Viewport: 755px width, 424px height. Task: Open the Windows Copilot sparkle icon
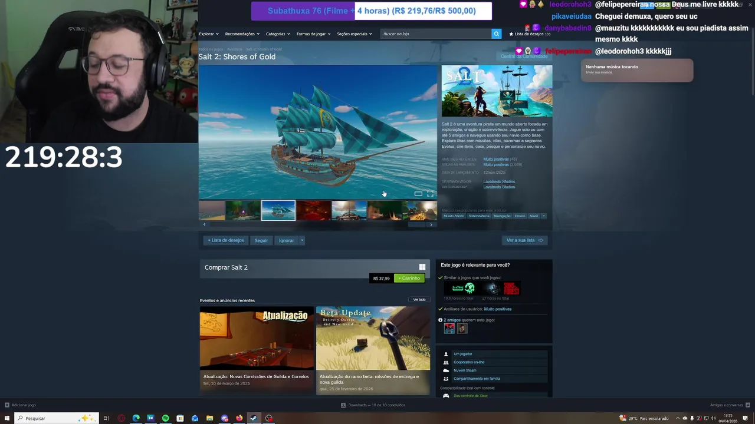click(x=87, y=418)
